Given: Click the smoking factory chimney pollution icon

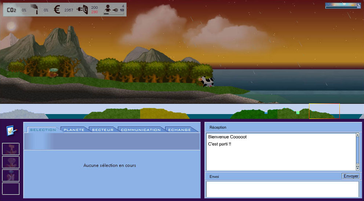Looking at the screenshot, I should coord(36,10).
